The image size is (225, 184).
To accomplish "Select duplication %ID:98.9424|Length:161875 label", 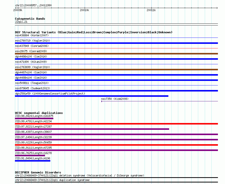I will coord(34,116).
